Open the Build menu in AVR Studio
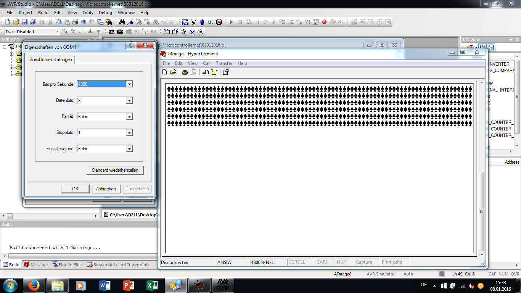The height and width of the screenshot is (293, 521). click(x=43, y=13)
